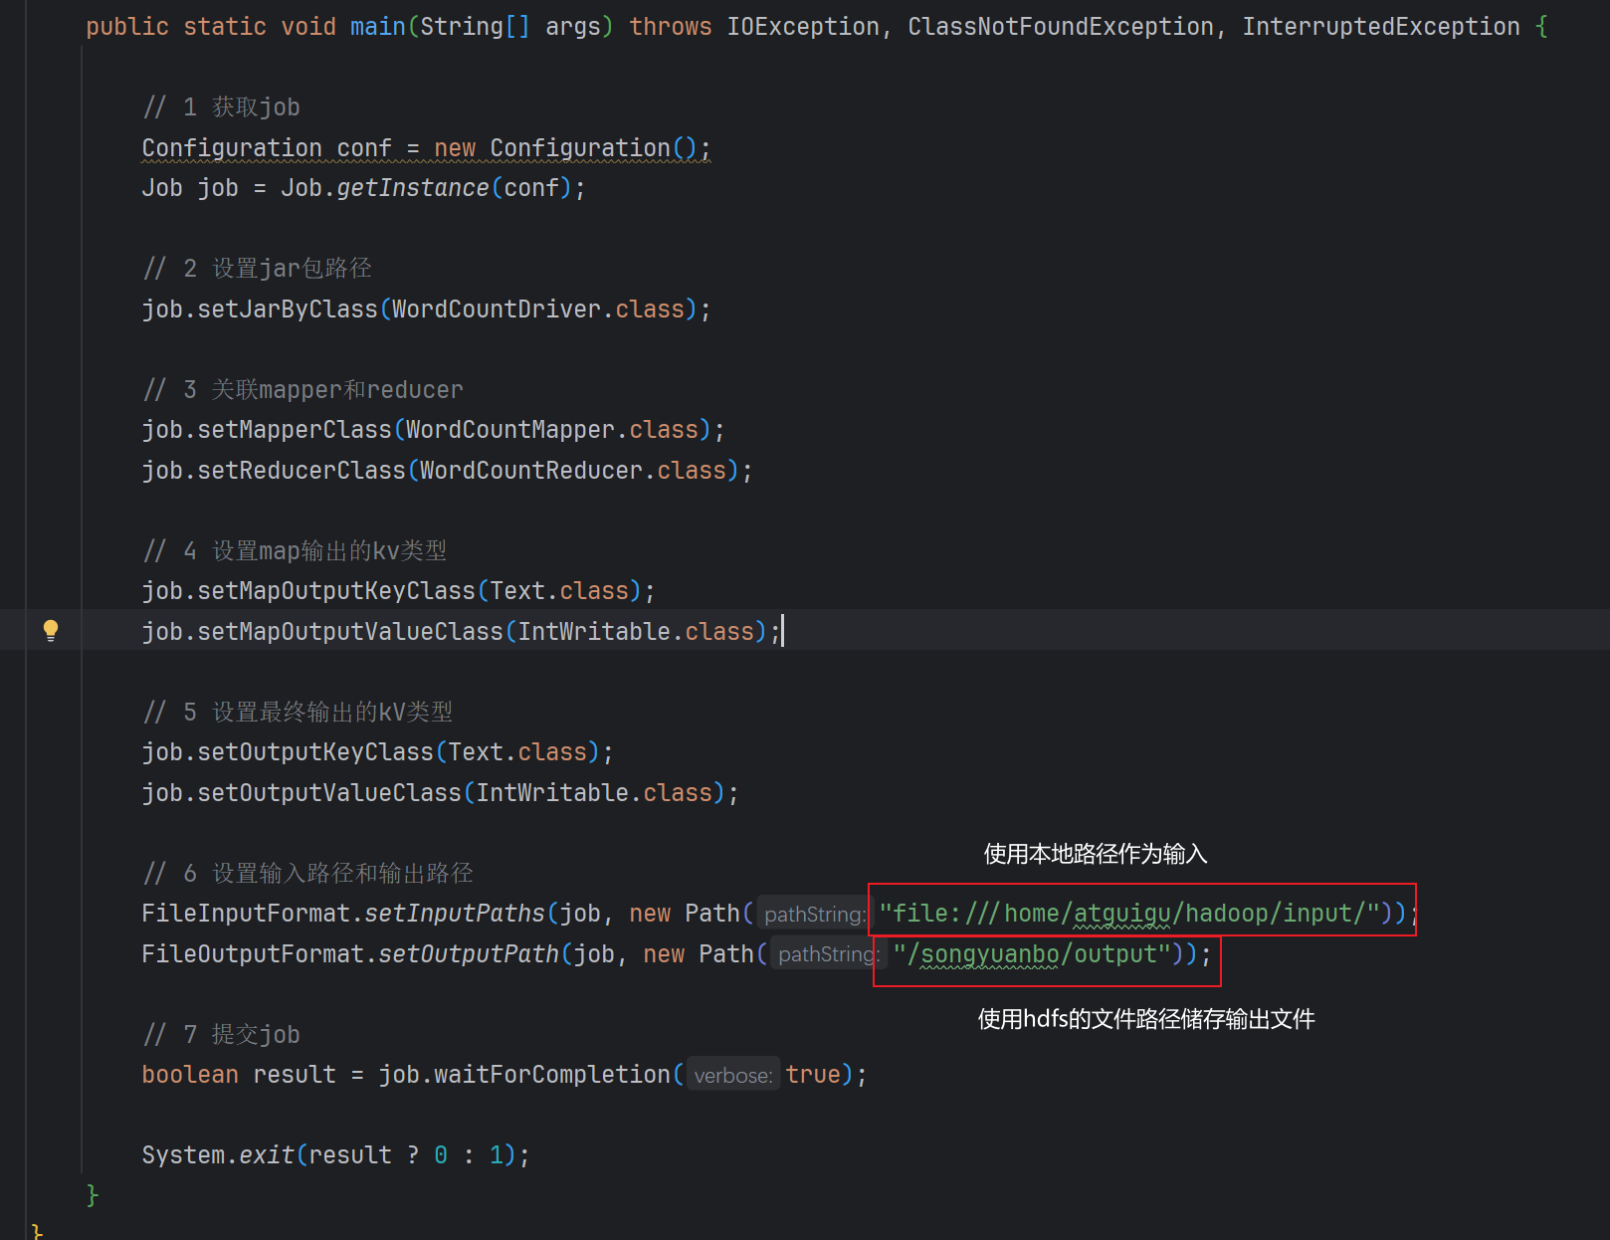Click the "WordCountReducer" class reference
Viewport: 1610px width, 1240px height.
(531, 471)
